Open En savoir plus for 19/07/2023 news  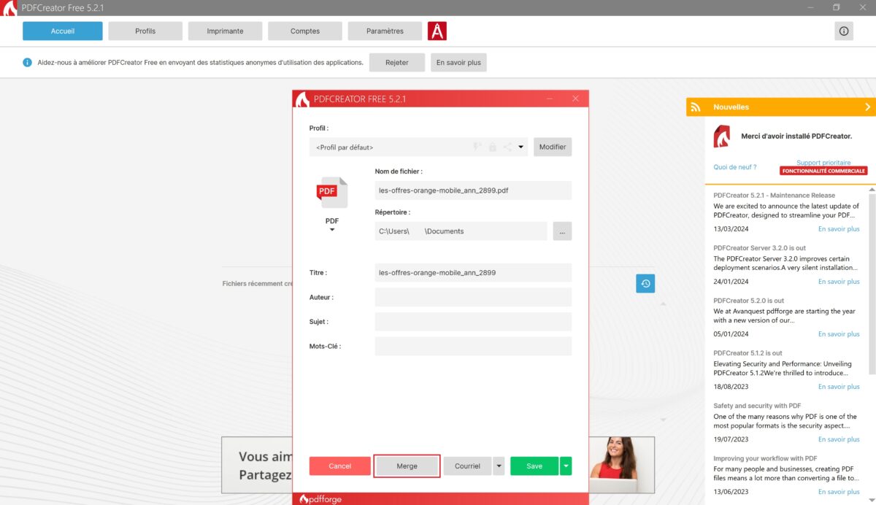[839, 439]
